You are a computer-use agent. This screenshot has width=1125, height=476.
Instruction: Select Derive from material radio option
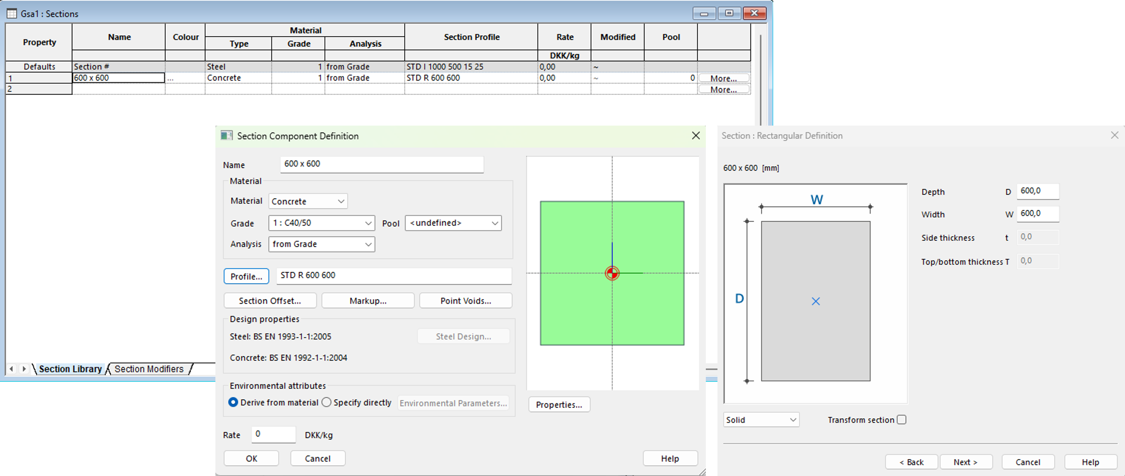[233, 402]
